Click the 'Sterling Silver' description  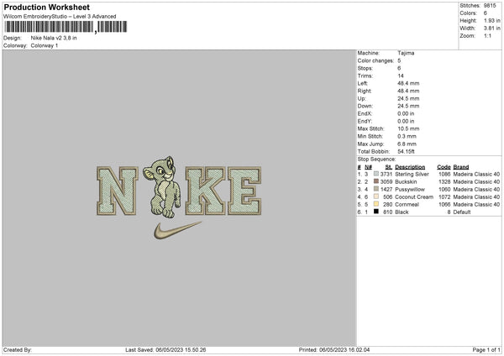412,174
